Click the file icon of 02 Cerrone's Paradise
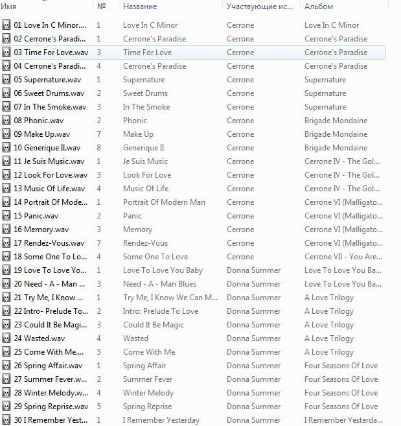The image size is (401, 426). [x=6, y=38]
